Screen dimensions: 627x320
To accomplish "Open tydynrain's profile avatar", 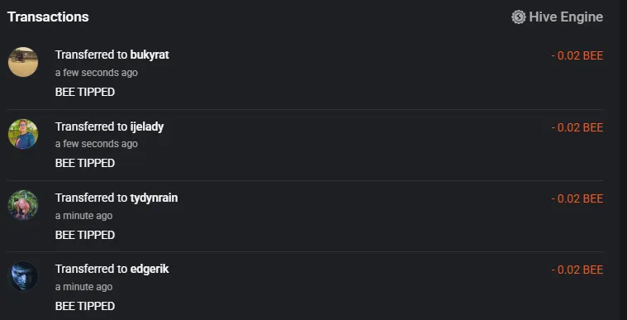I will point(23,205).
